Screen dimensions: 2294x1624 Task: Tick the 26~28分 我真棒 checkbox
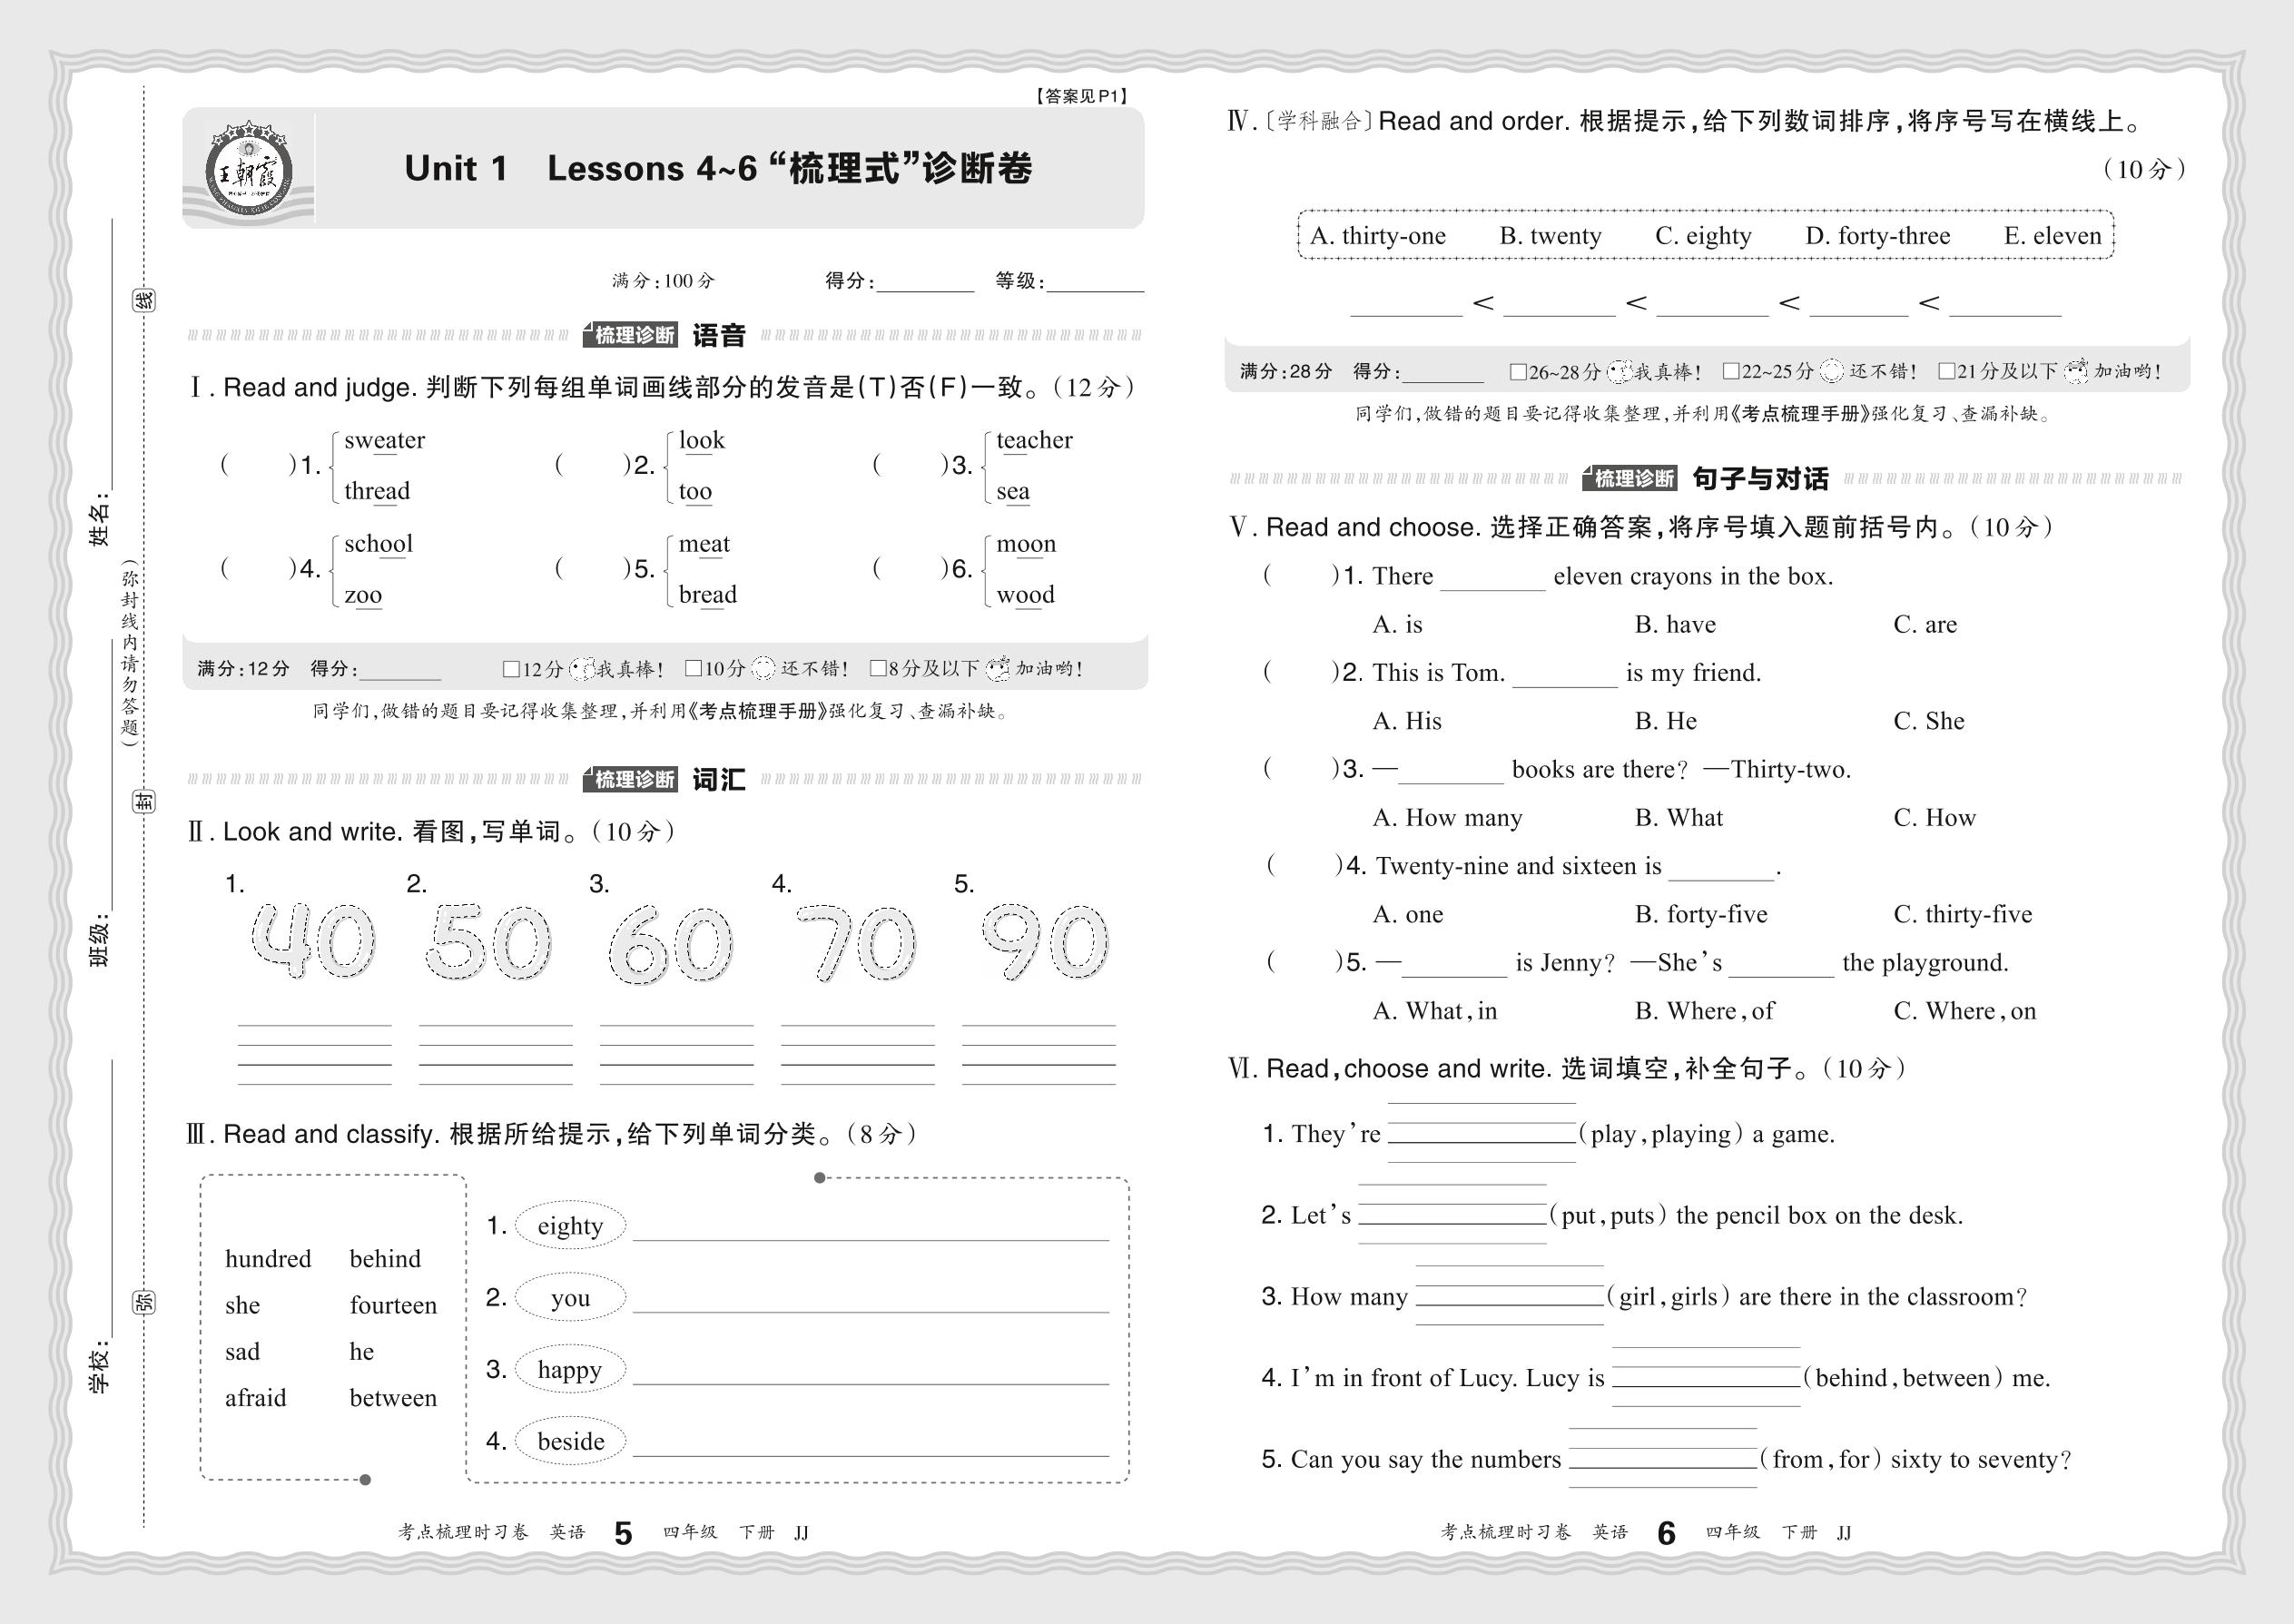1517,372
